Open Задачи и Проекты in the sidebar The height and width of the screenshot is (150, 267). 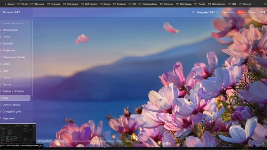point(13,91)
